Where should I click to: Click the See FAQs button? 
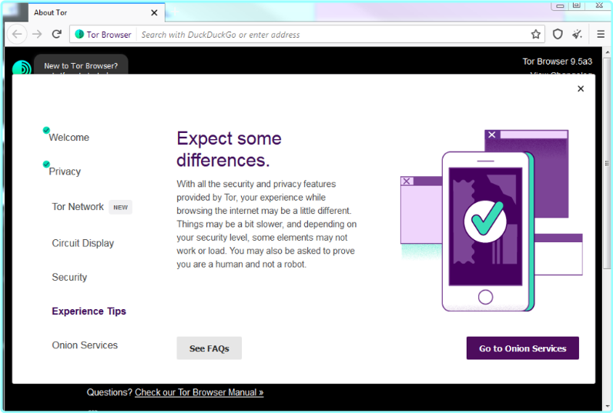209,348
